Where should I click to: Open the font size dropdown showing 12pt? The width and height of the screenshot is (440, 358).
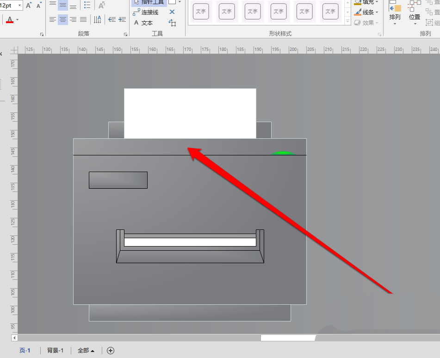click(x=19, y=5)
